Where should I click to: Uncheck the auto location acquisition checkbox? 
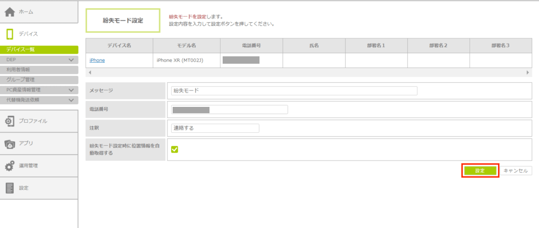[175, 150]
